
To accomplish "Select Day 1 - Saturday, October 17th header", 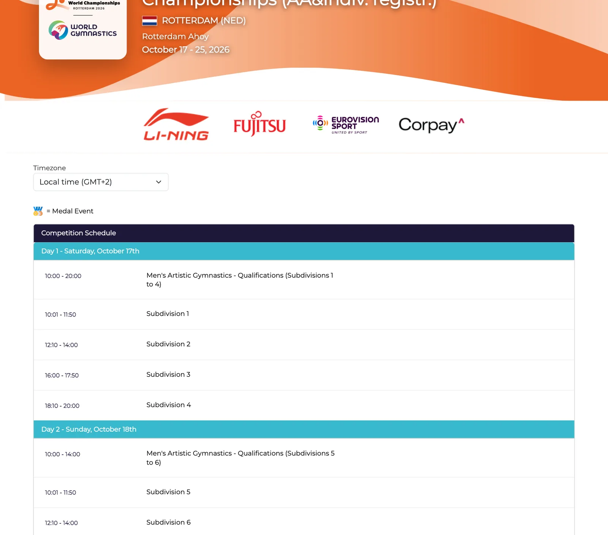I will coord(304,251).
